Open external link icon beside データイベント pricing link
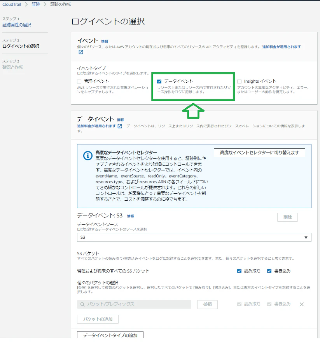320x349 pixels. (120, 126)
